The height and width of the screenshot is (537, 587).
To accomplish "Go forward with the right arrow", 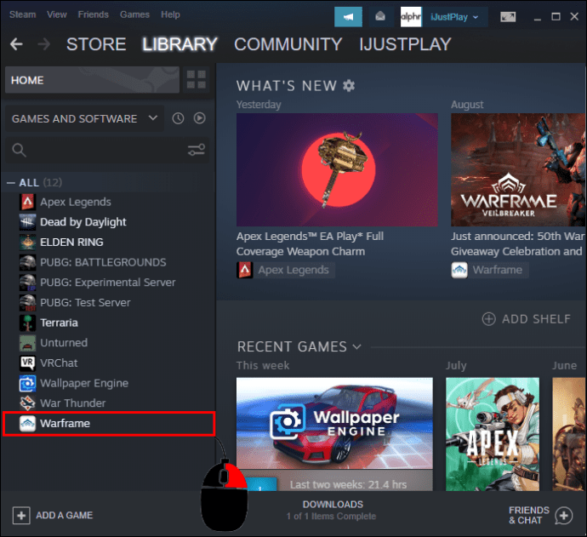I will click(x=43, y=44).
